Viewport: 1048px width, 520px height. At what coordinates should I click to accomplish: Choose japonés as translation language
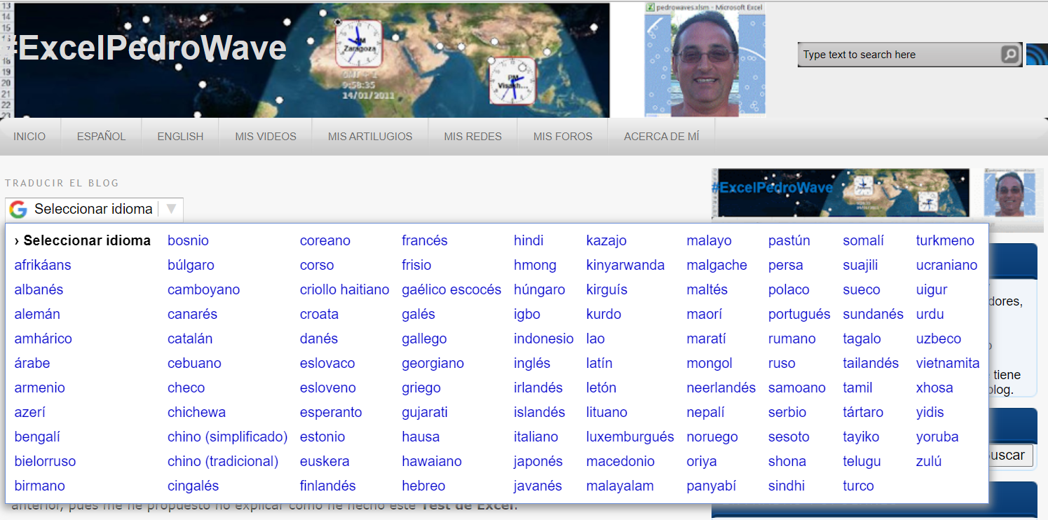(538, 461)
